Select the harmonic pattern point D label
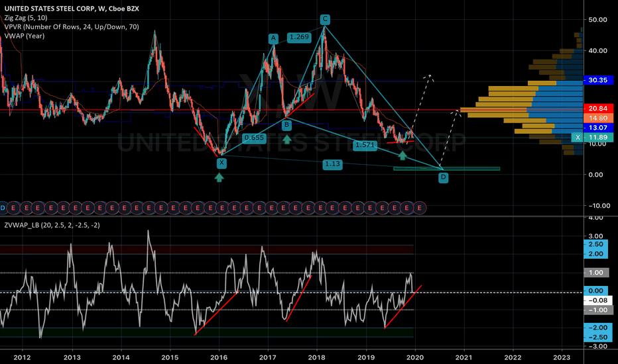The width and height of the screenshot is (618, 364). point(444,177)
